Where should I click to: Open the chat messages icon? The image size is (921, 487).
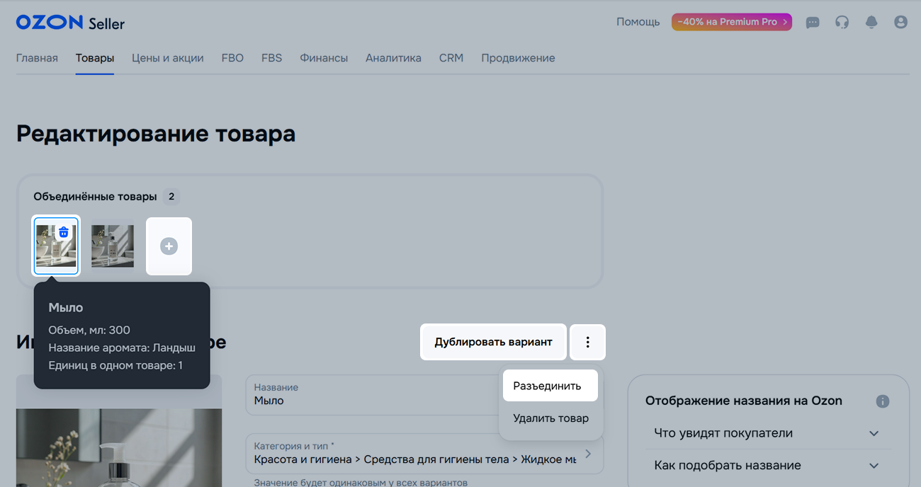pos(813,23)
